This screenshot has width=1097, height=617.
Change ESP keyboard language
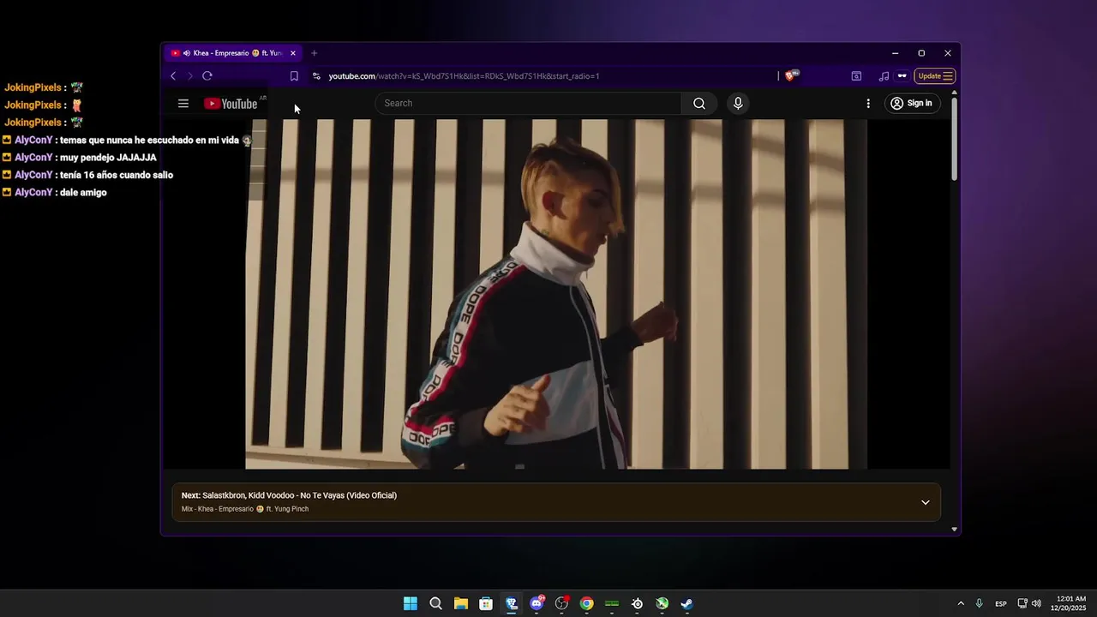[x=1001, y=603]
